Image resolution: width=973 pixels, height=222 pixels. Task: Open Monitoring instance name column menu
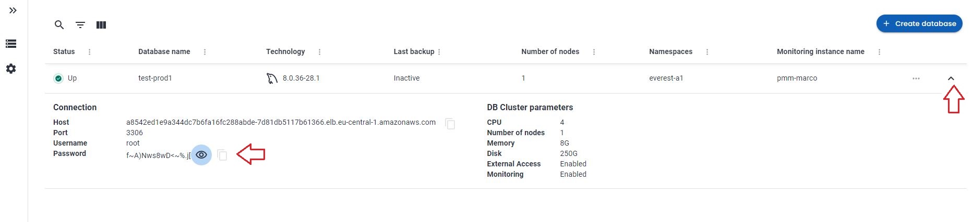pyautogui.click(x=880, y=52)
